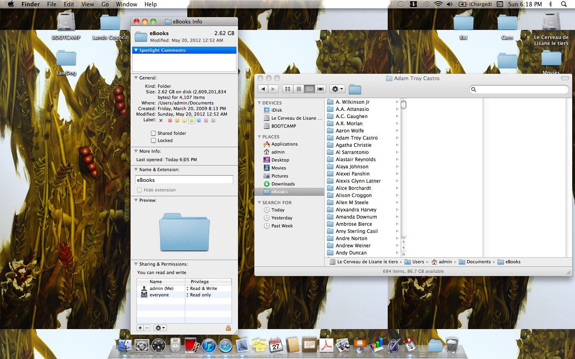
Task: Open privilege dropdown for everyone
Action: tap(208, 295)
